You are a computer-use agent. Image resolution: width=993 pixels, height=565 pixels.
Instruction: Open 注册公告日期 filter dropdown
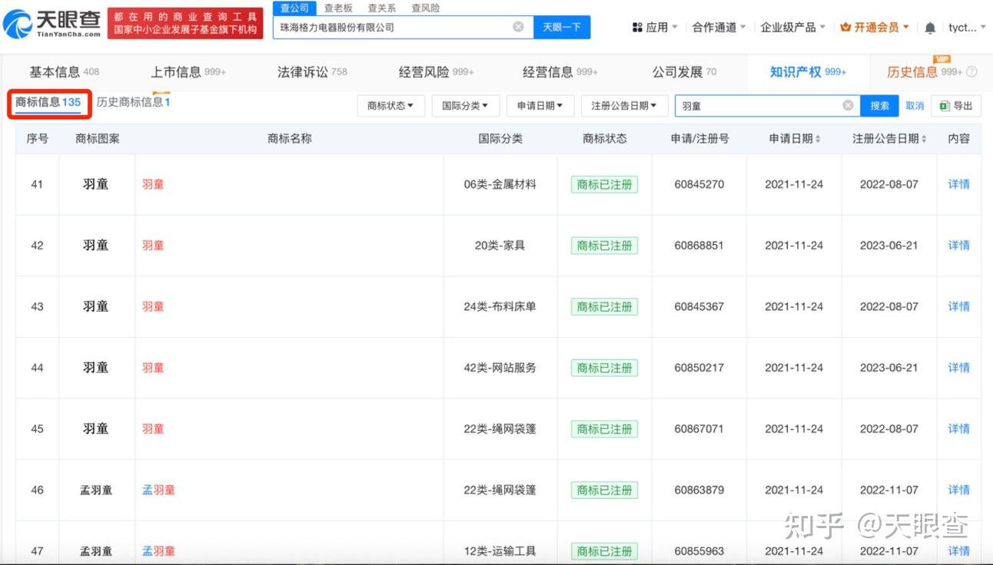pyautogui.click(x=624, y=106)
